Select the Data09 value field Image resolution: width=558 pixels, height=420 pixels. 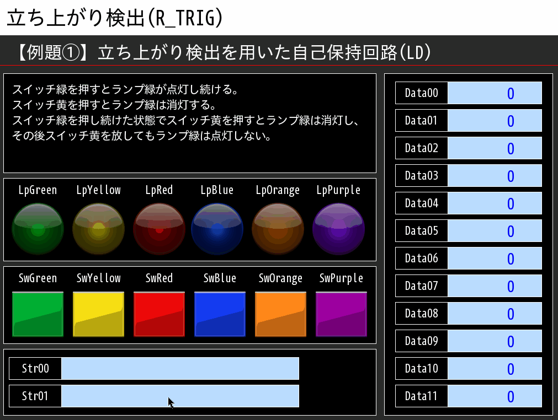pos(495,341)
